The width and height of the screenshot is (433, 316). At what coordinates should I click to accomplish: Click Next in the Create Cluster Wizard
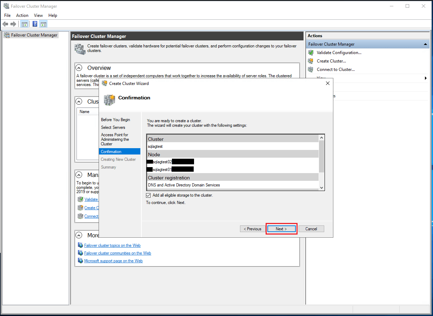[x=281, y=229]
